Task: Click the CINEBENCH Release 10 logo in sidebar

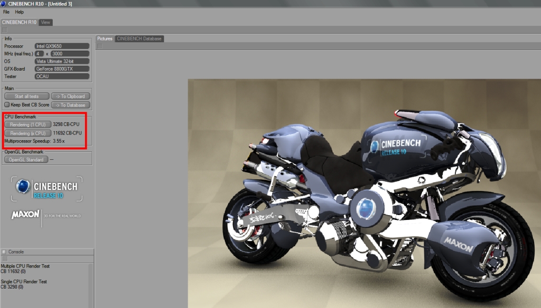Action: (46, 189)
